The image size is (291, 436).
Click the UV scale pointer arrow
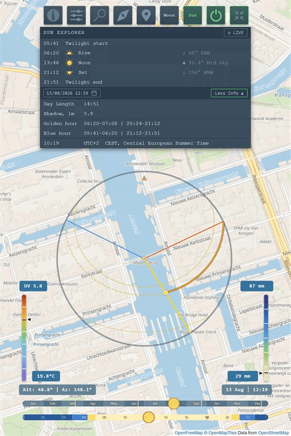point(29,320)
